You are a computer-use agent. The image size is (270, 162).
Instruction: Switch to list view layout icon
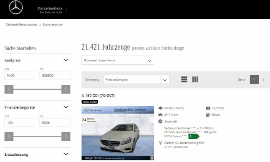tap(184, 79)
